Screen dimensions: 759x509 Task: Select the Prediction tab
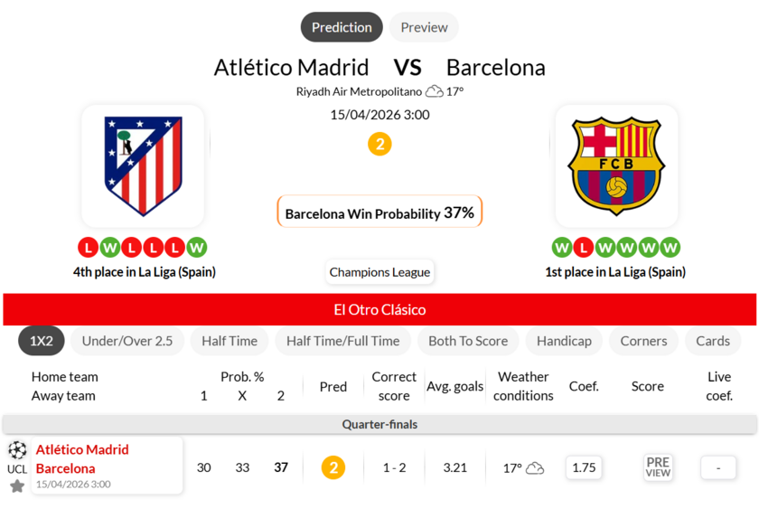[x=342, y=27]
